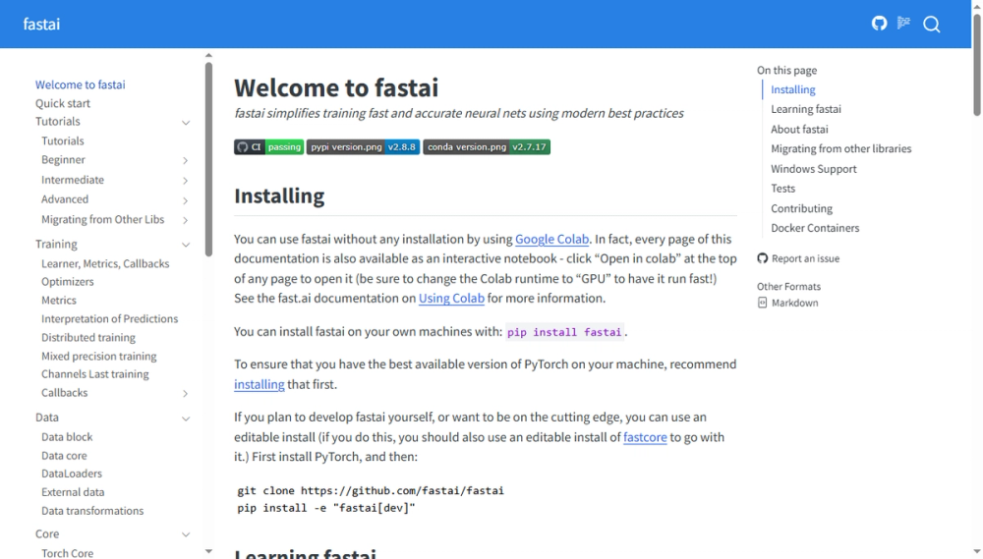Jump to Installing in On this page
The height and width of the screenshot is (559, 983).
coord(793,89)
